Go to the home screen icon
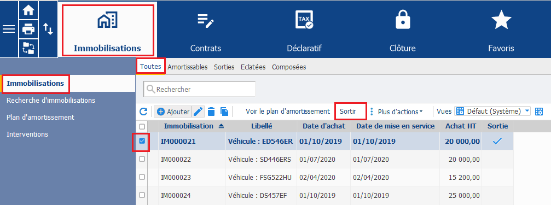Image resolution: width=551 pixels, height=205 pixels. (28, 10)
